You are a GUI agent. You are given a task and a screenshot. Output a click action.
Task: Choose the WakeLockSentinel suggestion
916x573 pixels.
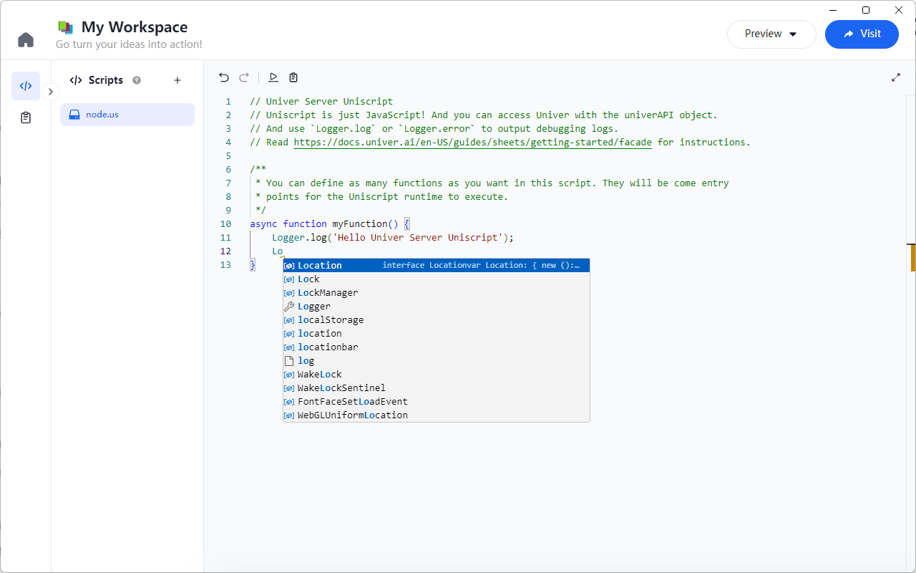[437, 387]
